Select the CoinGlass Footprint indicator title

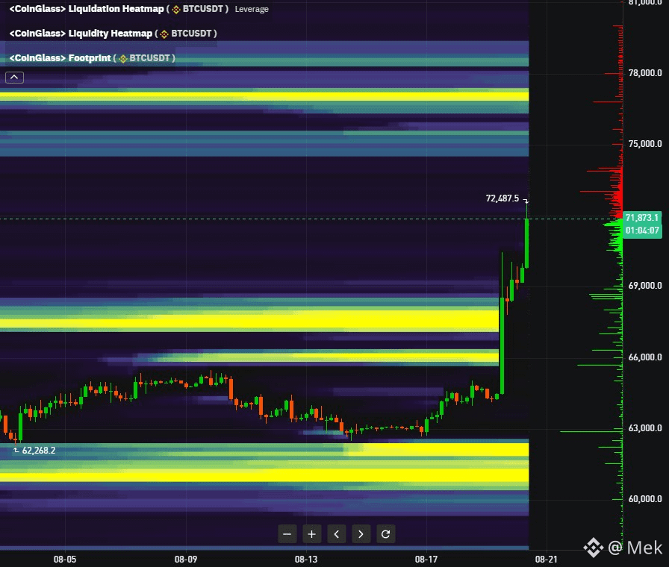(60, 58)
